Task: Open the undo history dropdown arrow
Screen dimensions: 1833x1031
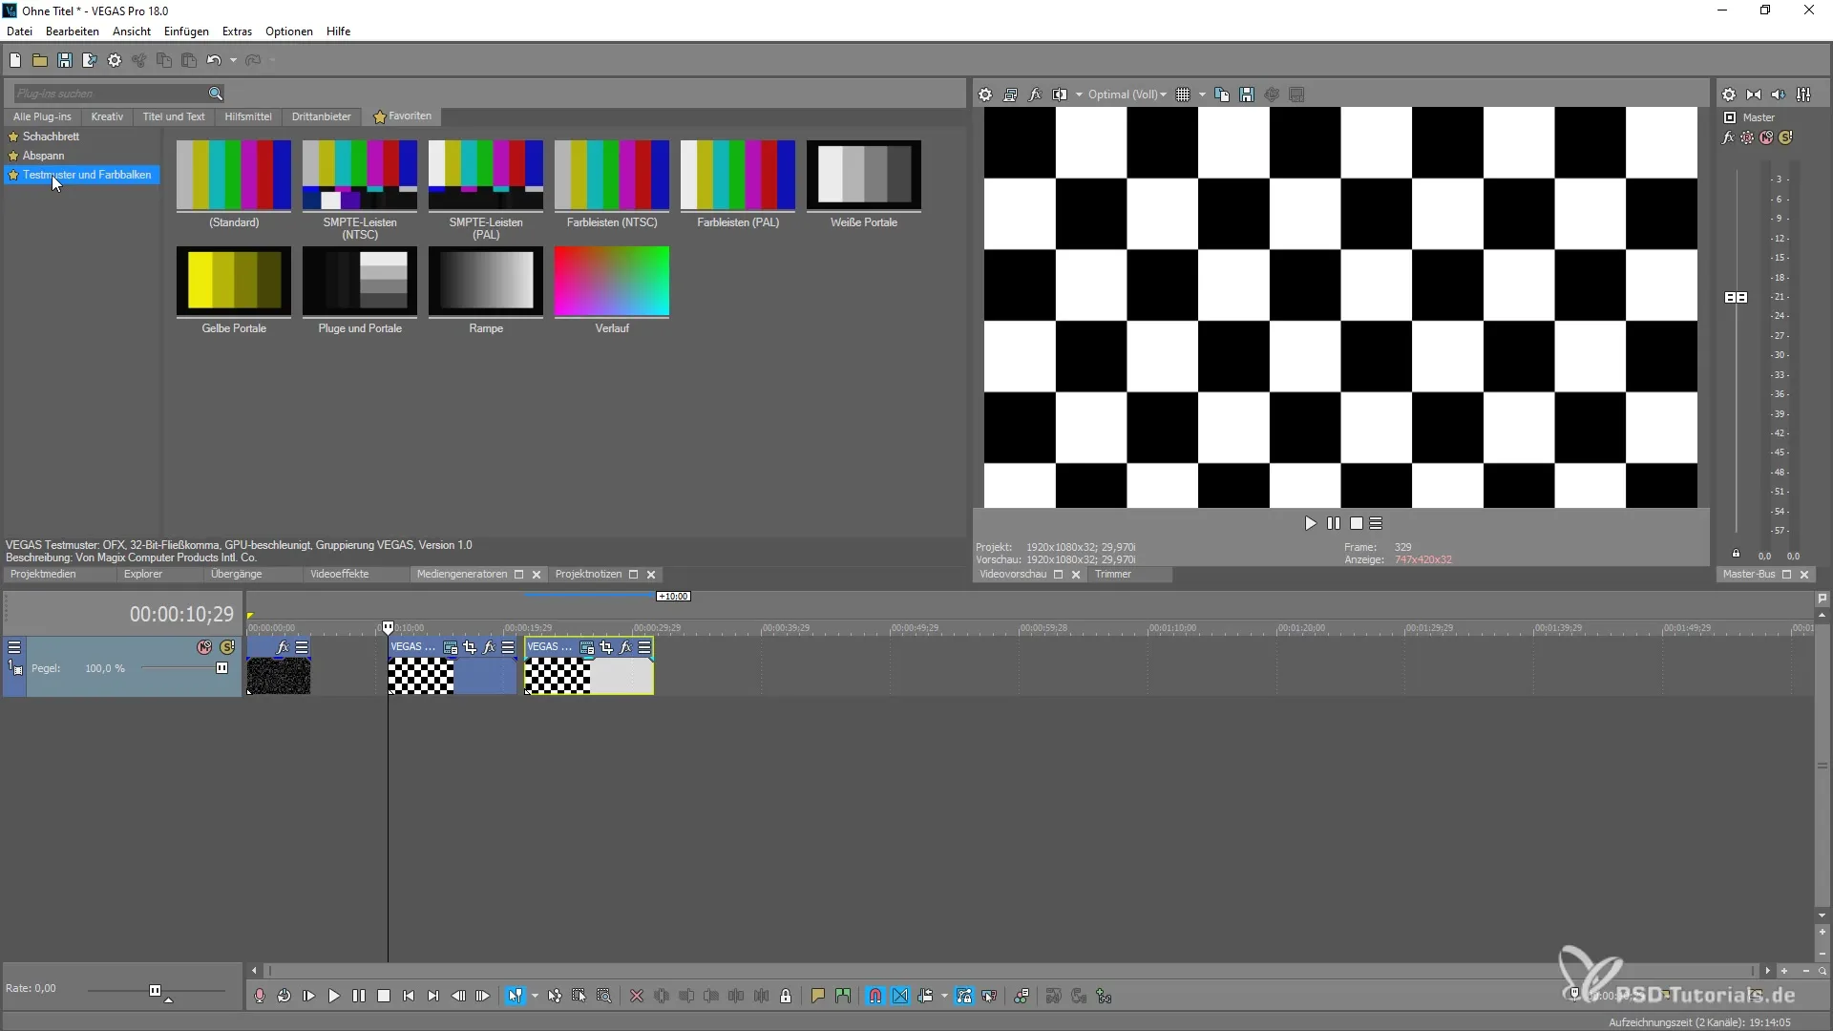Action: (x=233, y=60)
